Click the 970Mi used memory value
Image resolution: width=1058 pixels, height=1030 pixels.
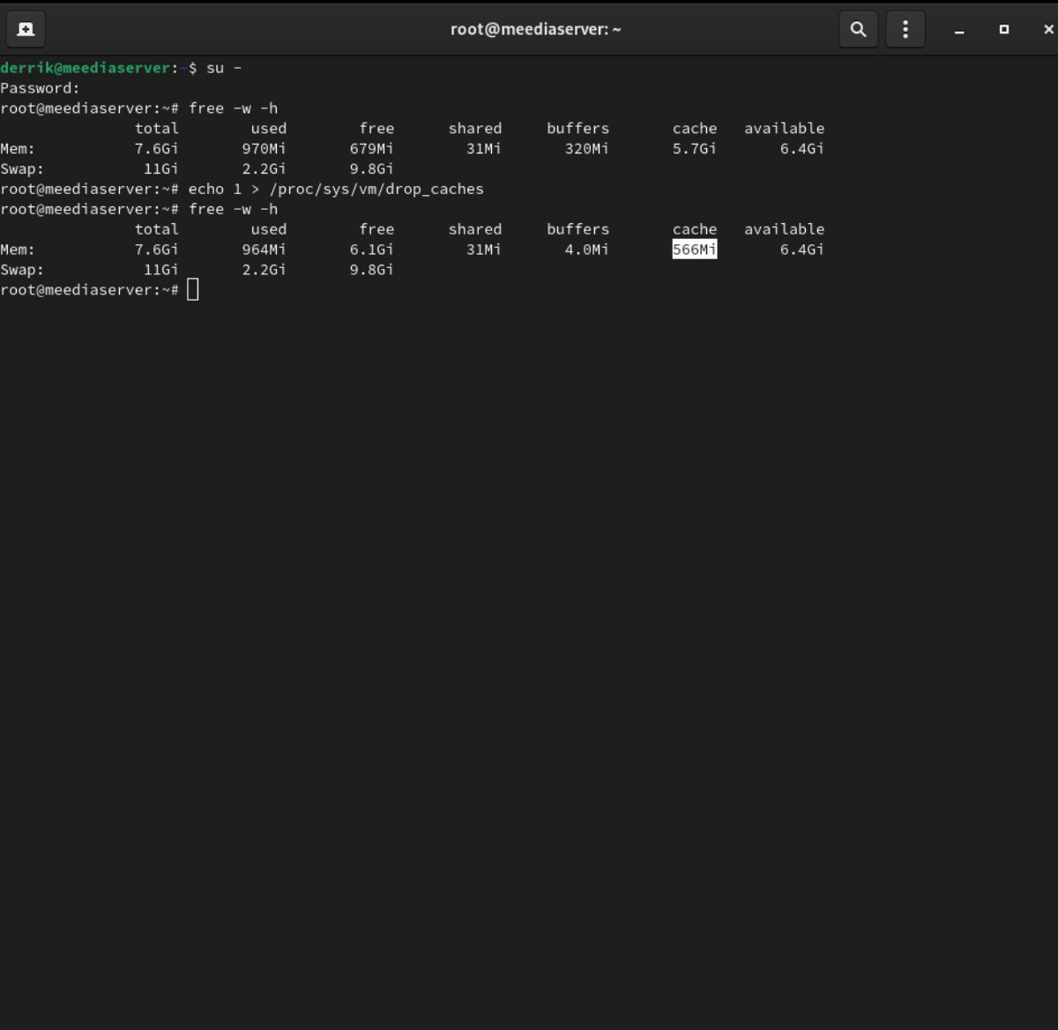point(264,148)
